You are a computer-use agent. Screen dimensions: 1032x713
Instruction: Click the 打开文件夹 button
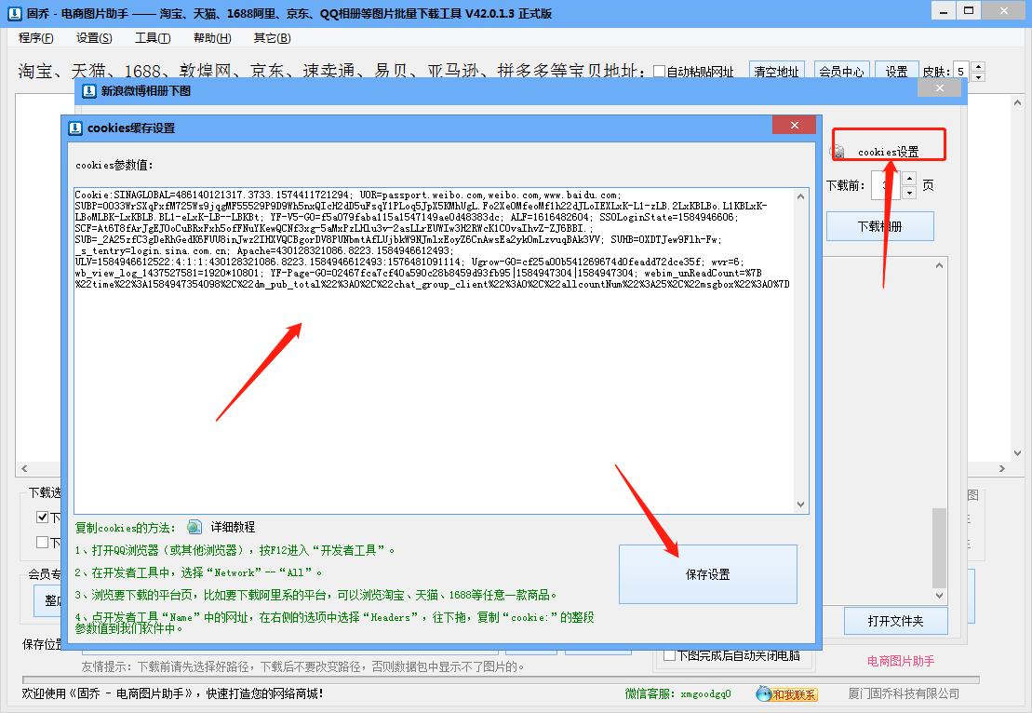point(895,621)
